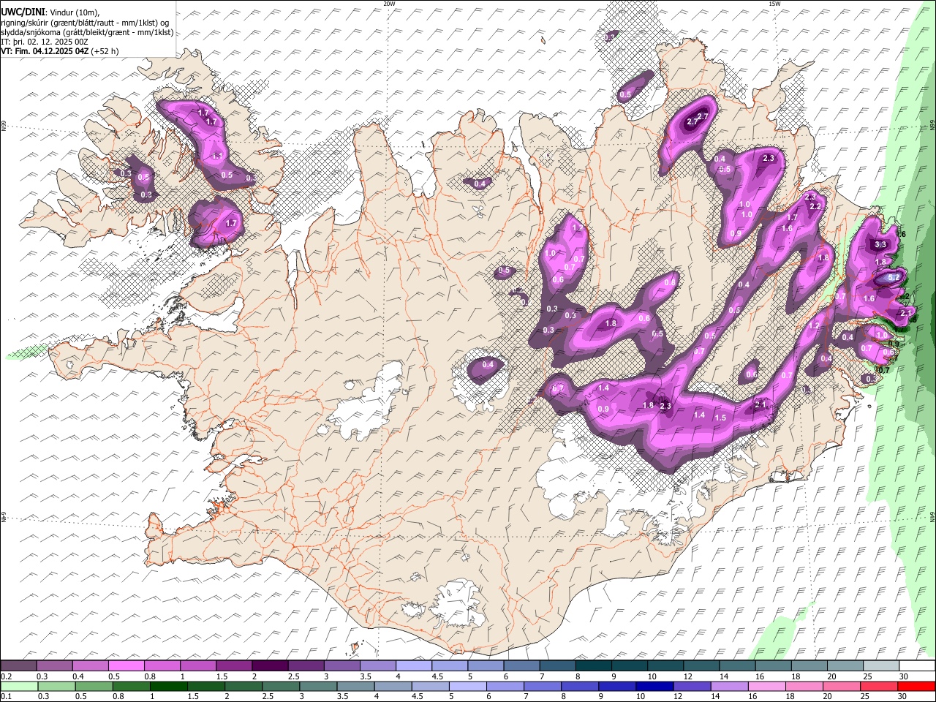Viewport: 936px width, 702px height.
Task: Click the '20W' longitude label
Action: tap(389, 4)
